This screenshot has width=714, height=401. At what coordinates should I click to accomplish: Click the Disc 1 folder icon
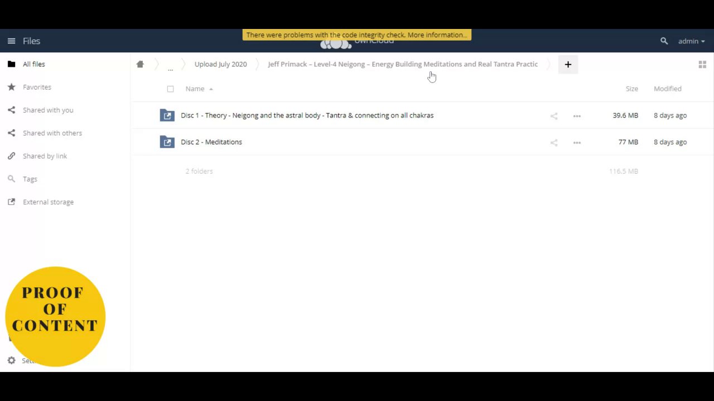pyautogui.click(x=167, y=115)
